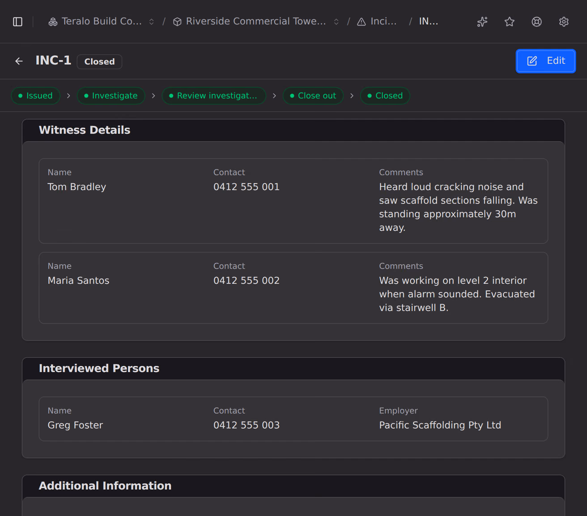This screenshot has width=587, height=516.
Task: Click the INC-1 page title
Action: coord(53,60)
